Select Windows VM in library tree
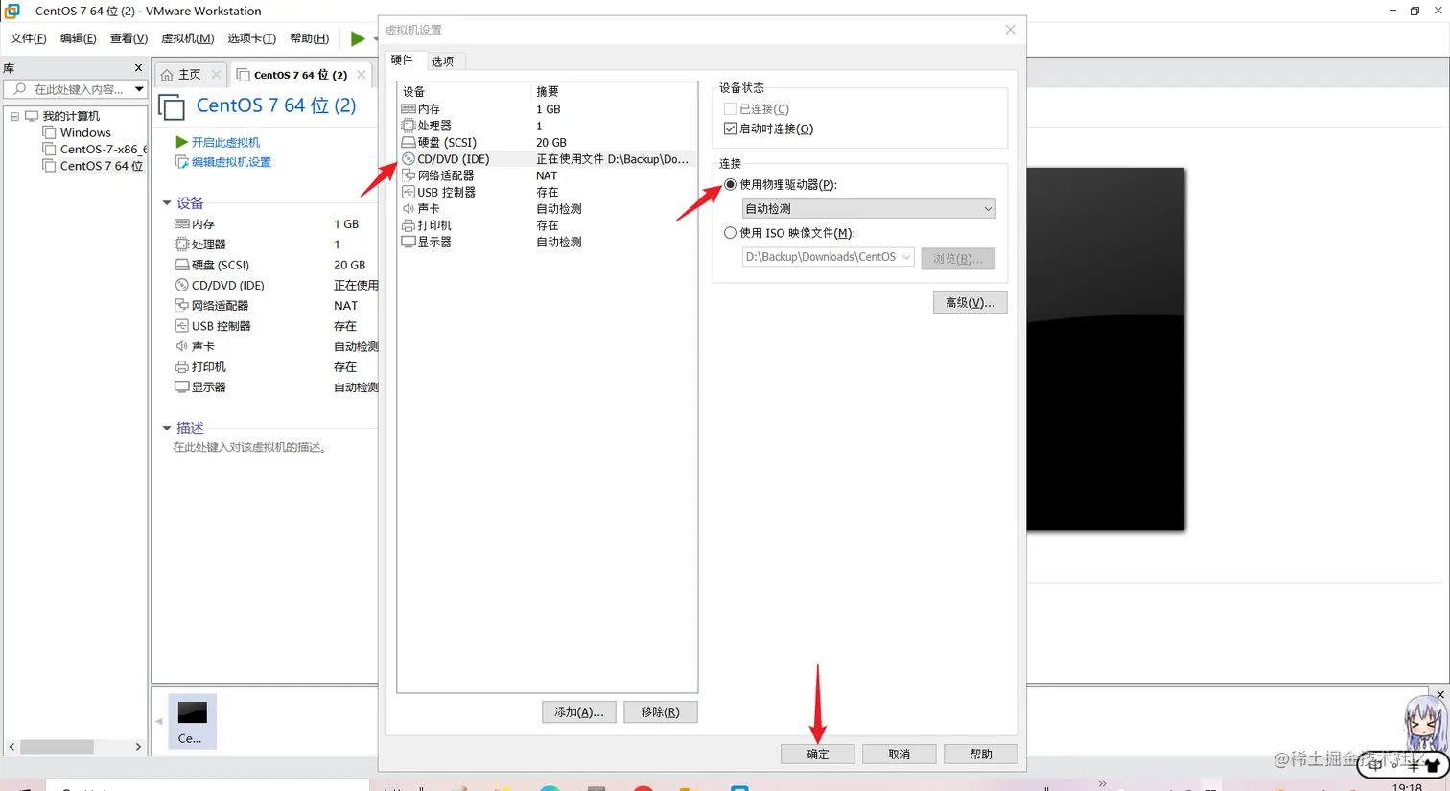1450x791 pixels. pyautogui.click(x=85, y=133)
